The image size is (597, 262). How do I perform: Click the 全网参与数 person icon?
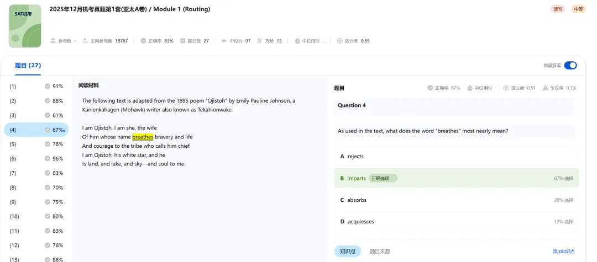click(86, 41)
